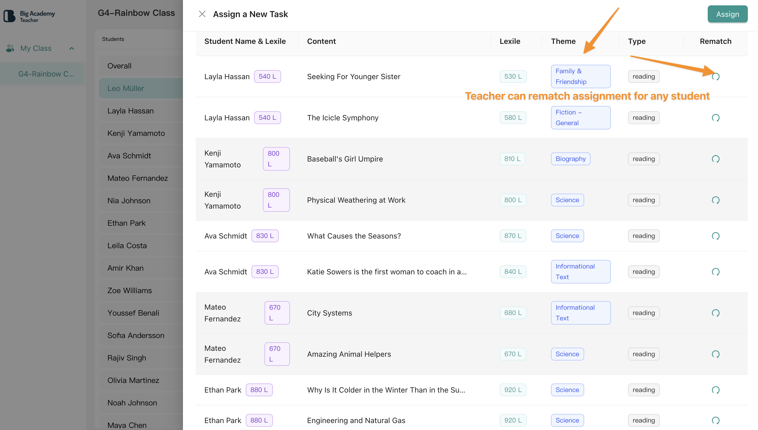758x430 pixels.
Task: Rematch What Causes the Seasons? assignment
Action: tap(715, 236)
